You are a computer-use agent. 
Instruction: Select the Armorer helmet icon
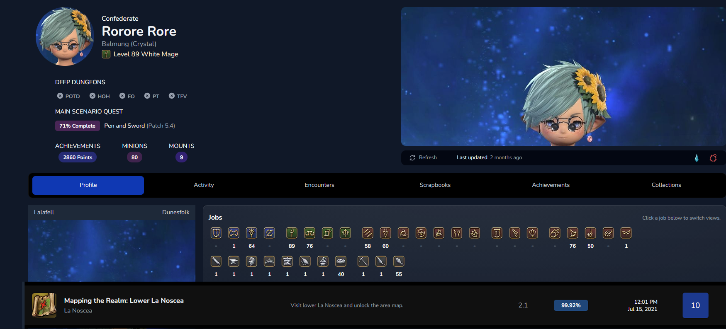[252, 261]
